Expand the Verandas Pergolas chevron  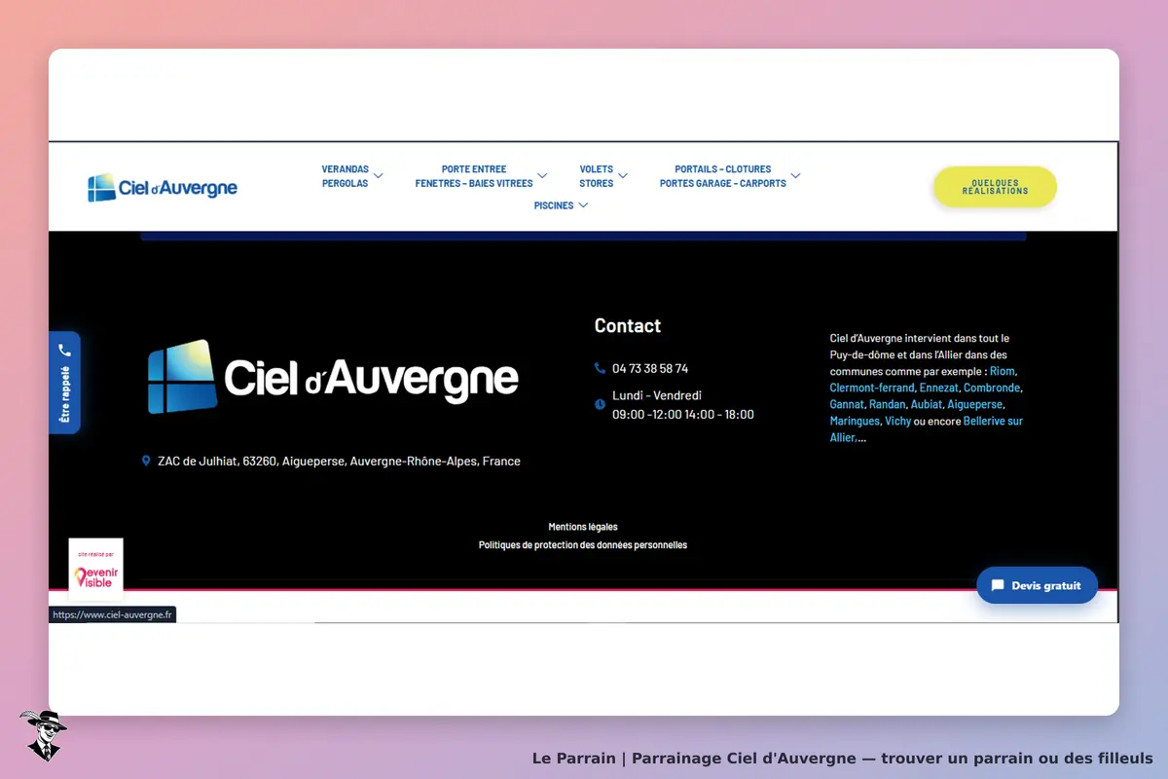point(379,176)
